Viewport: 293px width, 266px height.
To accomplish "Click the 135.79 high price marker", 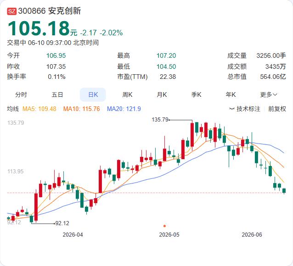I will (160, 119).
